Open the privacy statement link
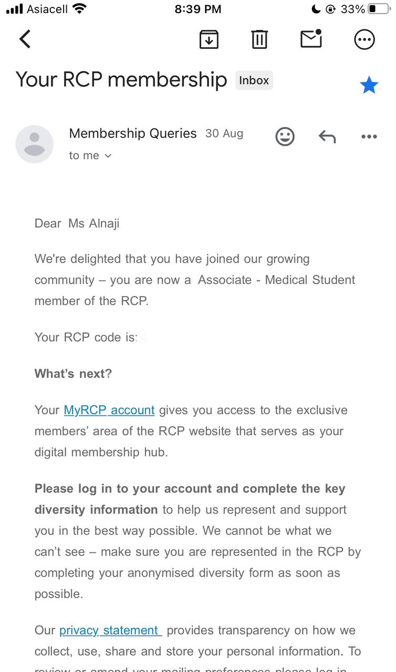396x672 pixels. point(110,630)
